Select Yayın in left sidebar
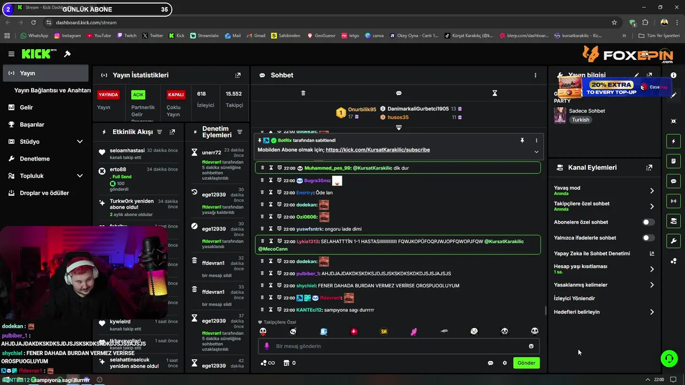Viewport: 685px width, 385px height. (x=45, y=73)
